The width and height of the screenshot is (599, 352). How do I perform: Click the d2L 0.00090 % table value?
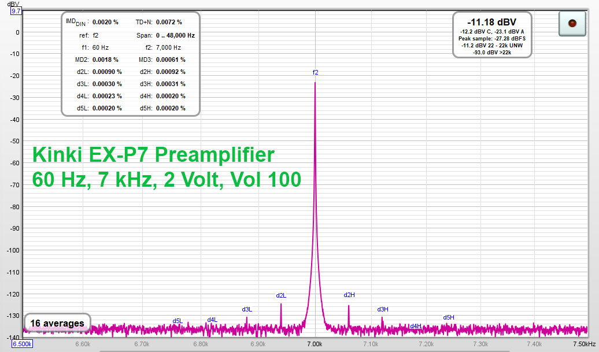click(x=107, y=72)
